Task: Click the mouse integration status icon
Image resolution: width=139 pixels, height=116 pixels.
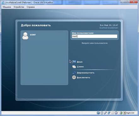Action: 121,113
